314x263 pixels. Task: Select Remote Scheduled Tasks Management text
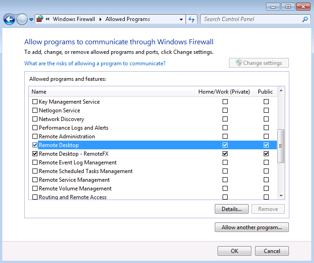pos(86,171)
